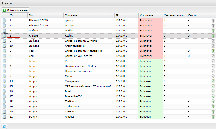The width and height of the screenshot is (216, 129).
Task: Delete the Netflow agent via its trash icon
Action: point(213,31)
